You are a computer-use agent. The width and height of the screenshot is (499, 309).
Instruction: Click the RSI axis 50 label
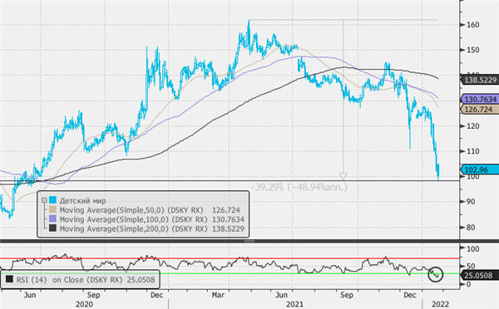pos(471,266)
